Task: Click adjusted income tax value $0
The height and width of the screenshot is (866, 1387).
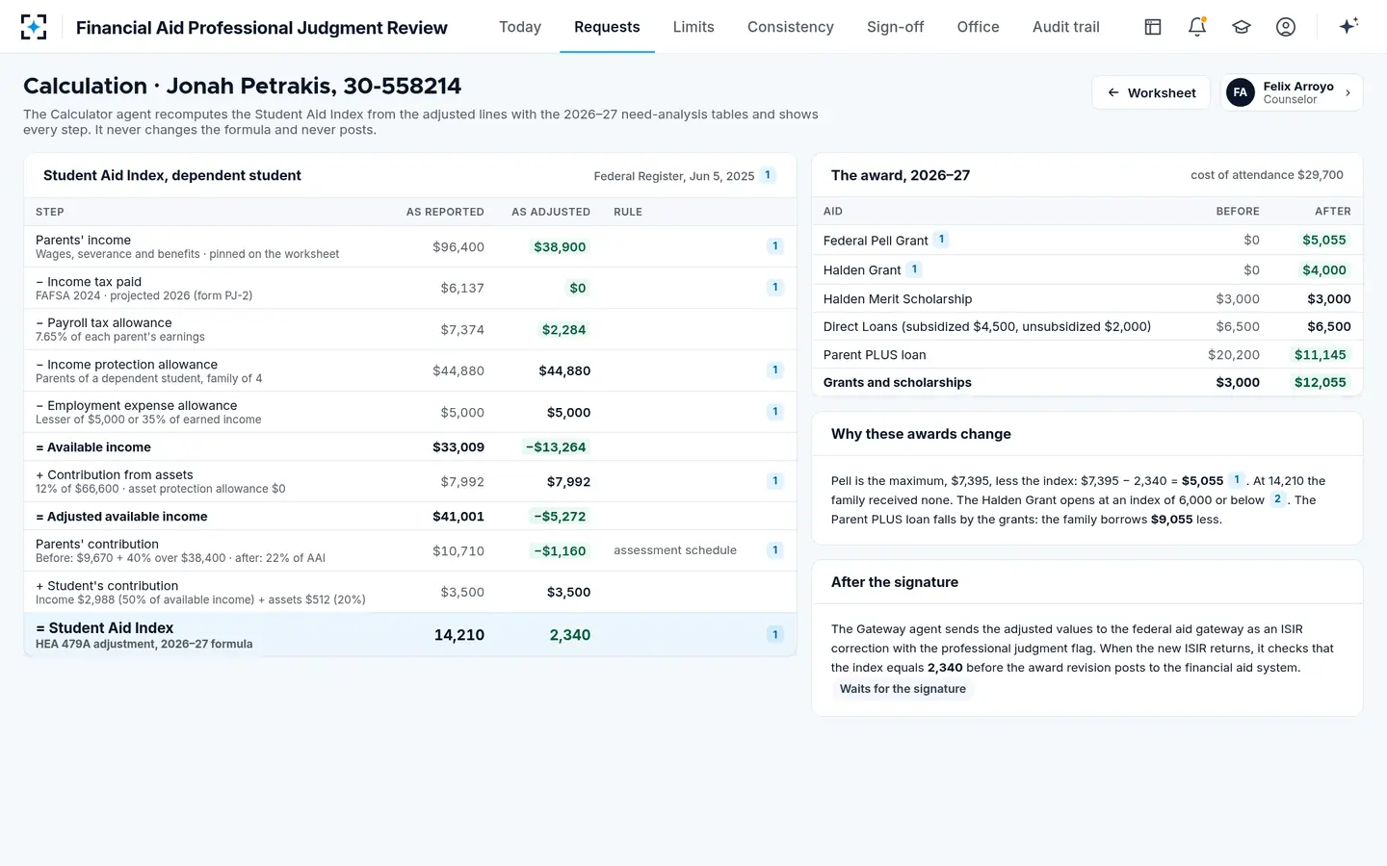Action: point(578,288)
